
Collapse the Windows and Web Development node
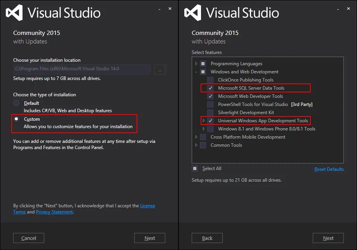[196, 72]
